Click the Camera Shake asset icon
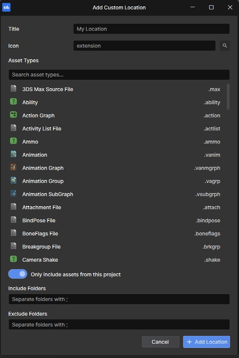 click(x=14, y=259)
